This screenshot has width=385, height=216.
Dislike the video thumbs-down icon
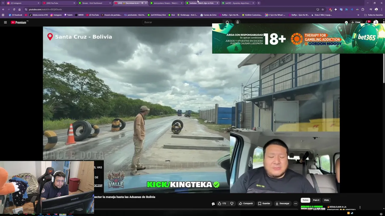tap(232, 203)
